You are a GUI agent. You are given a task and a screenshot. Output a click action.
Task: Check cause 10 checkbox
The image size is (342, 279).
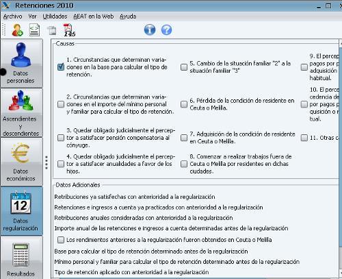pos(304,104)
